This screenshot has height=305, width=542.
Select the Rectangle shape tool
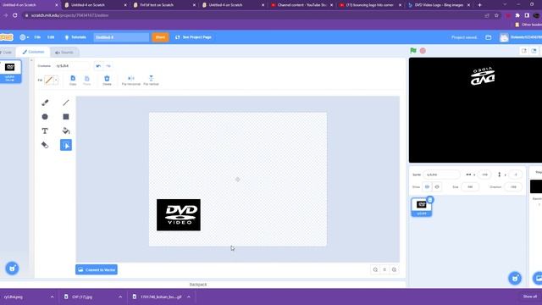66,117
